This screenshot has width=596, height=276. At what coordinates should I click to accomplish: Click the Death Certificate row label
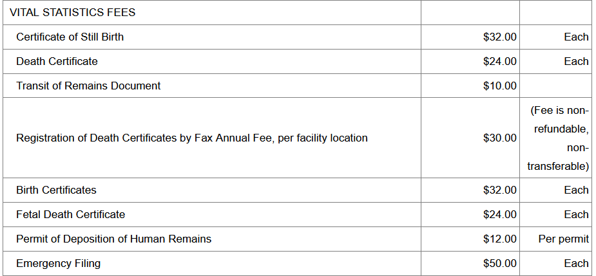[x=57, y=61]
